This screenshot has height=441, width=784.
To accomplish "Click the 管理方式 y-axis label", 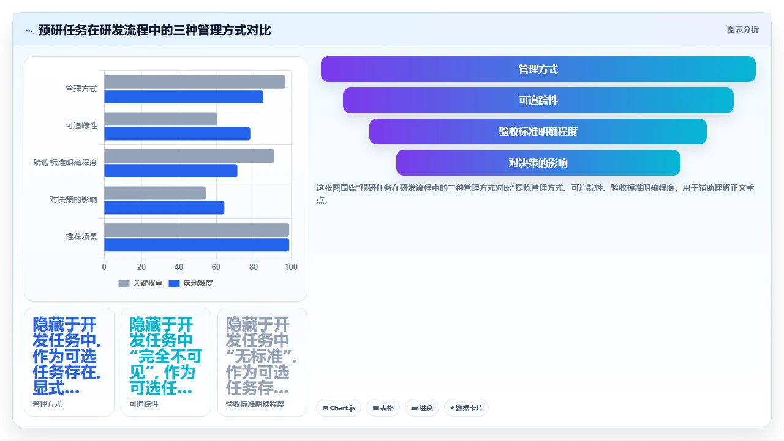I will click(81, 89).
